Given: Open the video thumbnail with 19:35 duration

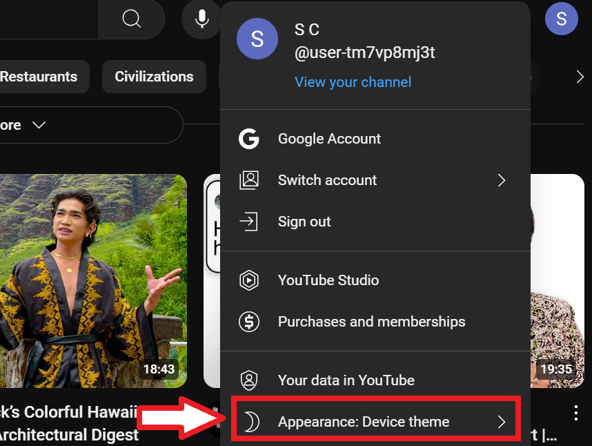Looking at the screenshot, I should [x=558, y=280].
